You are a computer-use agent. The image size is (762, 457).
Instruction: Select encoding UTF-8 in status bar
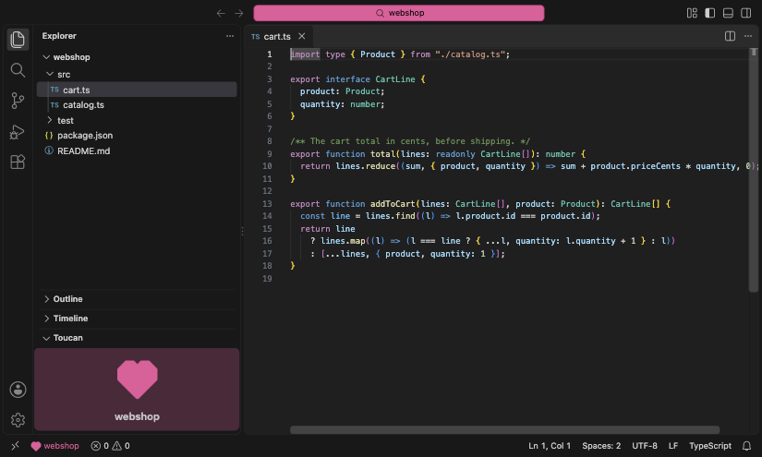[x=645, y=446]
